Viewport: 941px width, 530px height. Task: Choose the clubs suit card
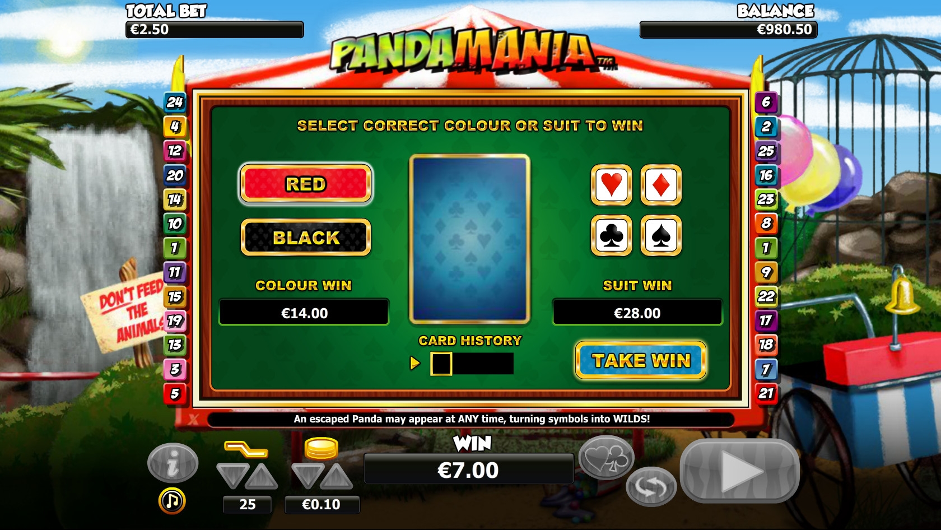click(611, 235)
